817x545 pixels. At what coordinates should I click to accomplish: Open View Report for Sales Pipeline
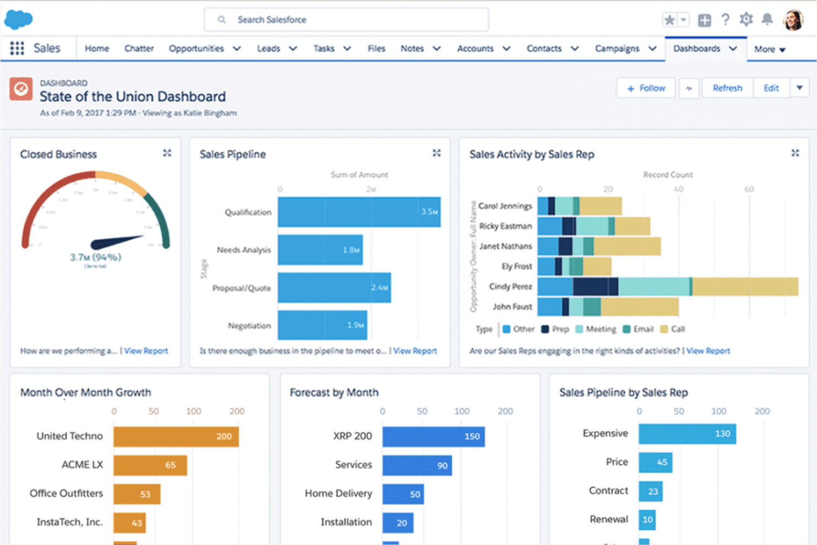pyautogui.click(x=415, y=351)
